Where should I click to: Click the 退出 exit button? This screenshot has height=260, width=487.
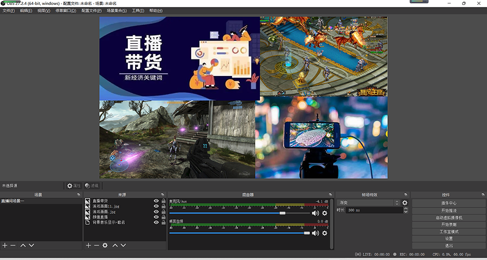coord(449,246)
